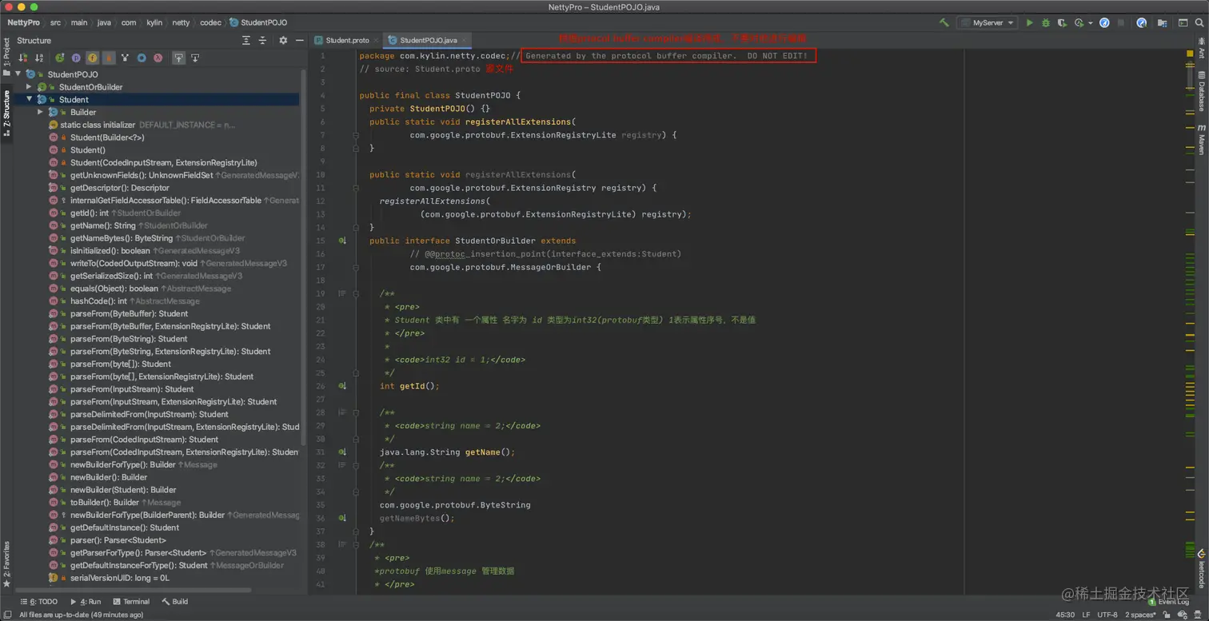Sort Structure alphabetically icon

pos(38,58)
